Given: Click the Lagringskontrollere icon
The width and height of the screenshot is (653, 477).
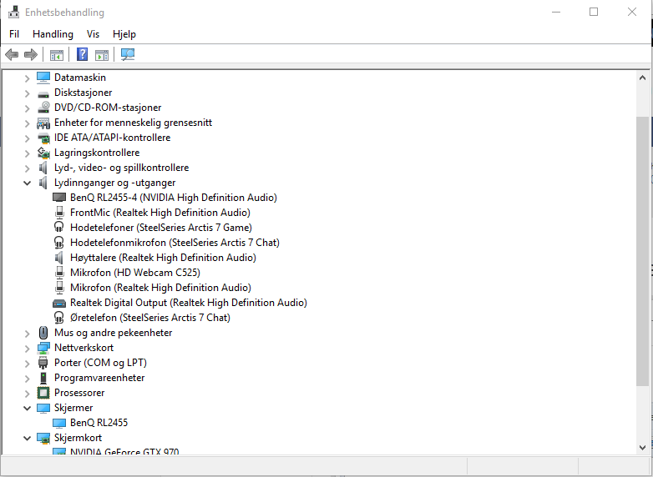Looking at the screenshot, I should [43, 153].
